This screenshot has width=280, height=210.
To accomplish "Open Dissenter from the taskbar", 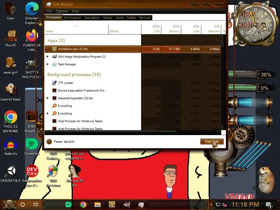I will (68, 205).
